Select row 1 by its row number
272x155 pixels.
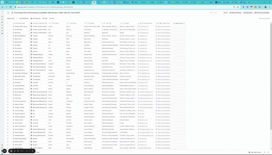tap(8, 27)
